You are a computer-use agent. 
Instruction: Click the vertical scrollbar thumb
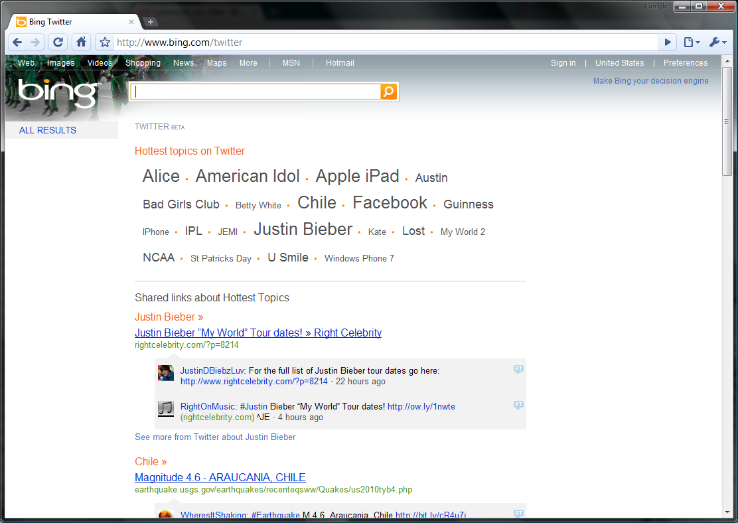(727, 122)
